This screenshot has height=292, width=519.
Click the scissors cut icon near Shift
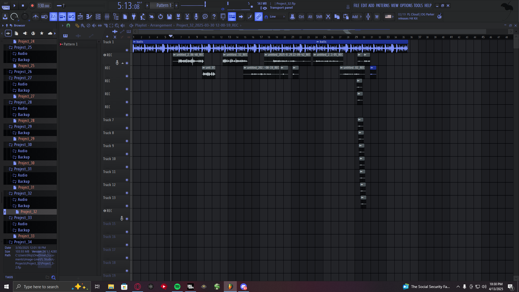[328, 17]
